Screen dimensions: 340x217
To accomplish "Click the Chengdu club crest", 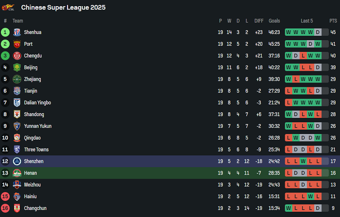I will [x=17, y=56].
